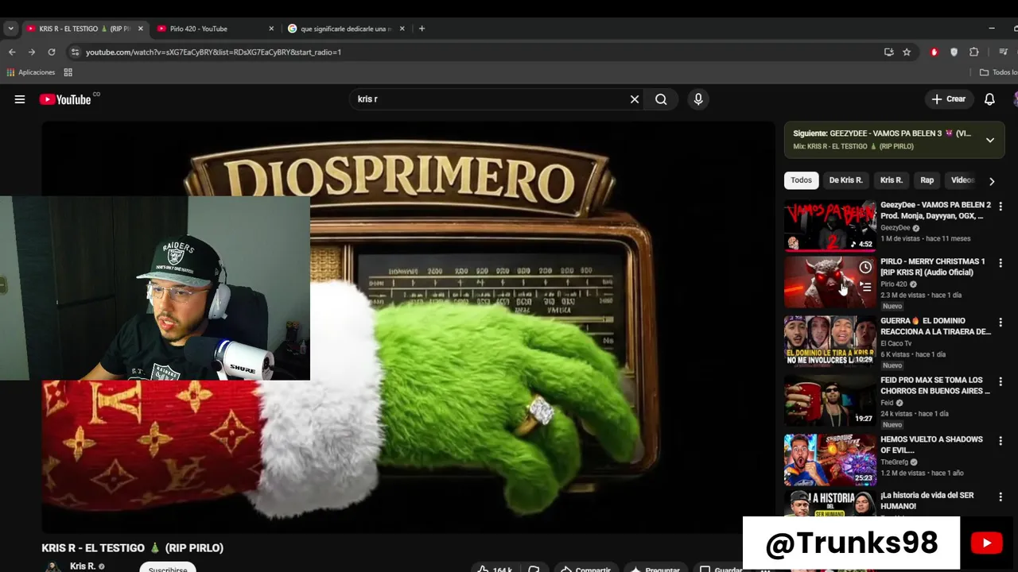Open options menu for 'MERRY CHRISTMAS 1' video
The height and width of the screenshot is (572, 1018).
pos(1001,263)
